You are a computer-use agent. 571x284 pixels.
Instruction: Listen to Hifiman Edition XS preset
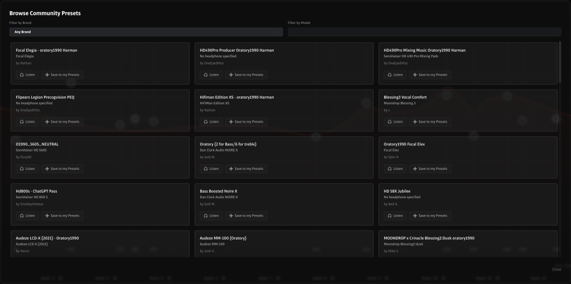(211, 122)
